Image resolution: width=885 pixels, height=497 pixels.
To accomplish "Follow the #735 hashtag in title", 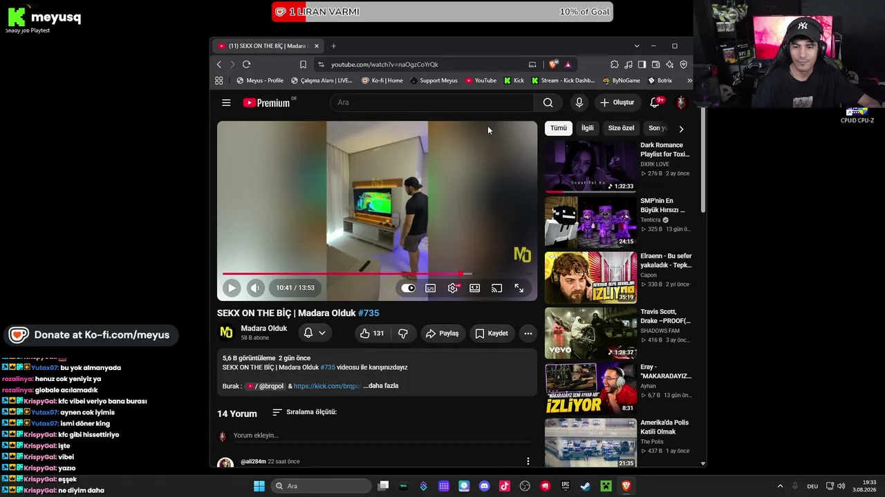I will tap(369, 313).
